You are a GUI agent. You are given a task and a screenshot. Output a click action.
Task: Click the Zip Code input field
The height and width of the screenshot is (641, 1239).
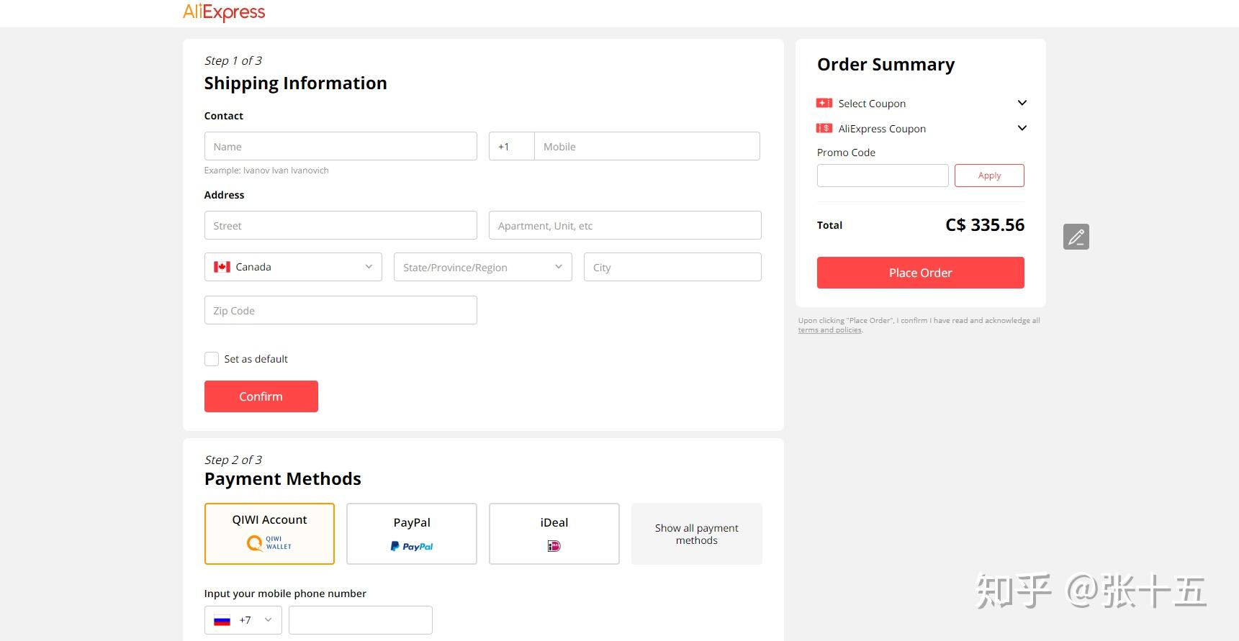(x=341, y=310)
